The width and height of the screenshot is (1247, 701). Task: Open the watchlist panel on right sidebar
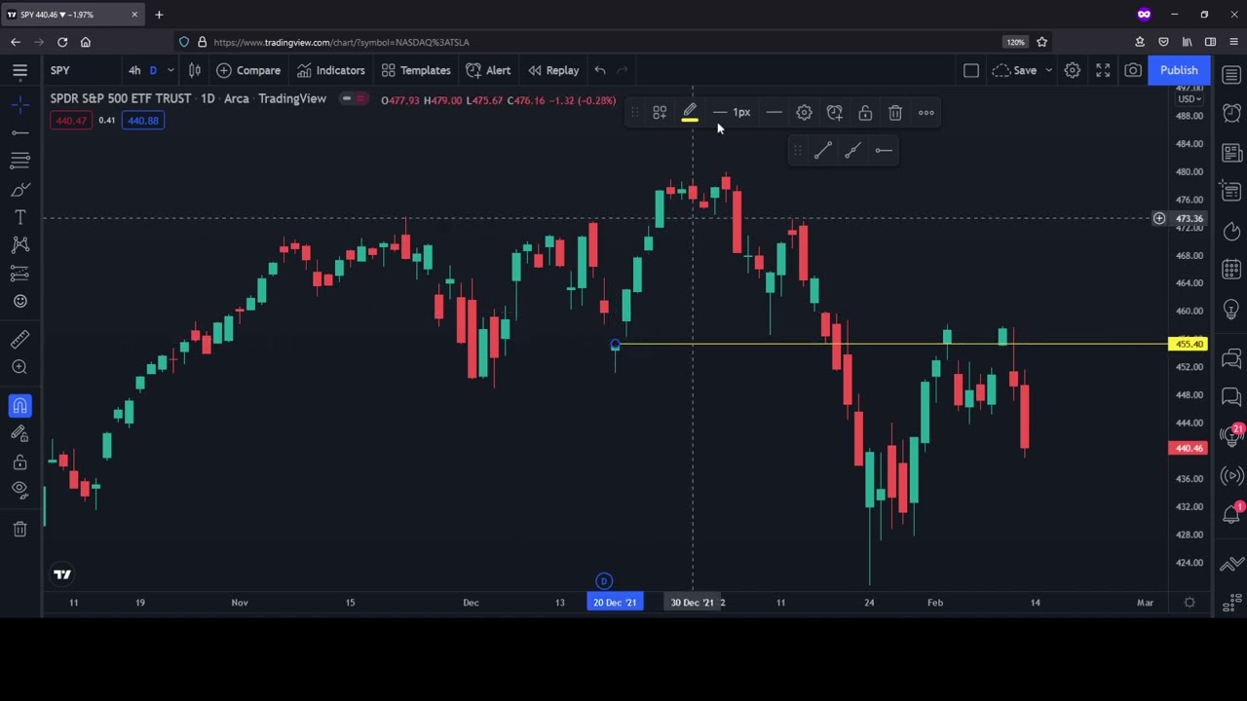(x=1231, y=75)
